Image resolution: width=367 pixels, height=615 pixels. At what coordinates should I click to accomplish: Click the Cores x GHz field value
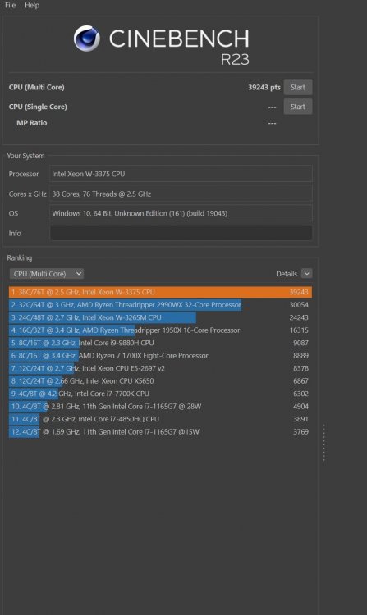click(x=181, y=194)
